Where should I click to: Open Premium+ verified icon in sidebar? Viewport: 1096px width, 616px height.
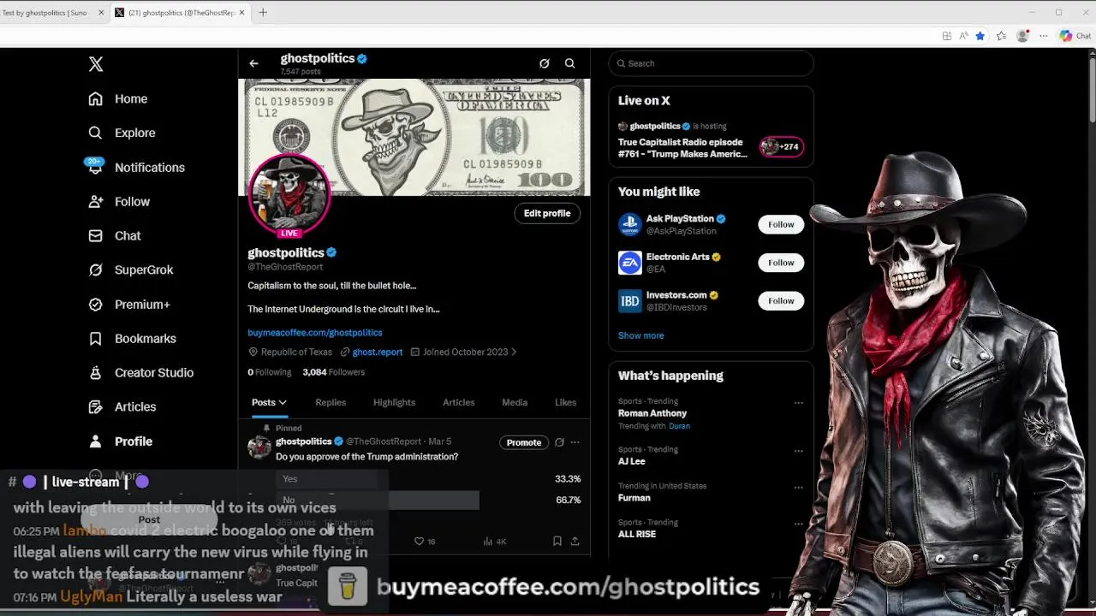point(96,305)
